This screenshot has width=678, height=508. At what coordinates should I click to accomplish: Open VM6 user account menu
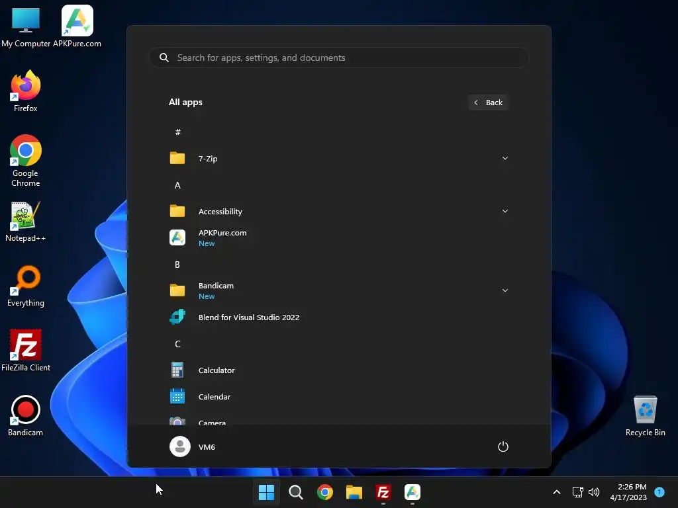[193, 446]
